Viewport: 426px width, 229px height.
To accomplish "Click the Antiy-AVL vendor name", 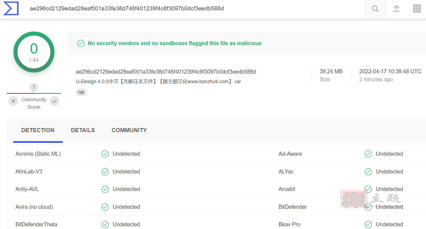I will (x=27, y=189).
